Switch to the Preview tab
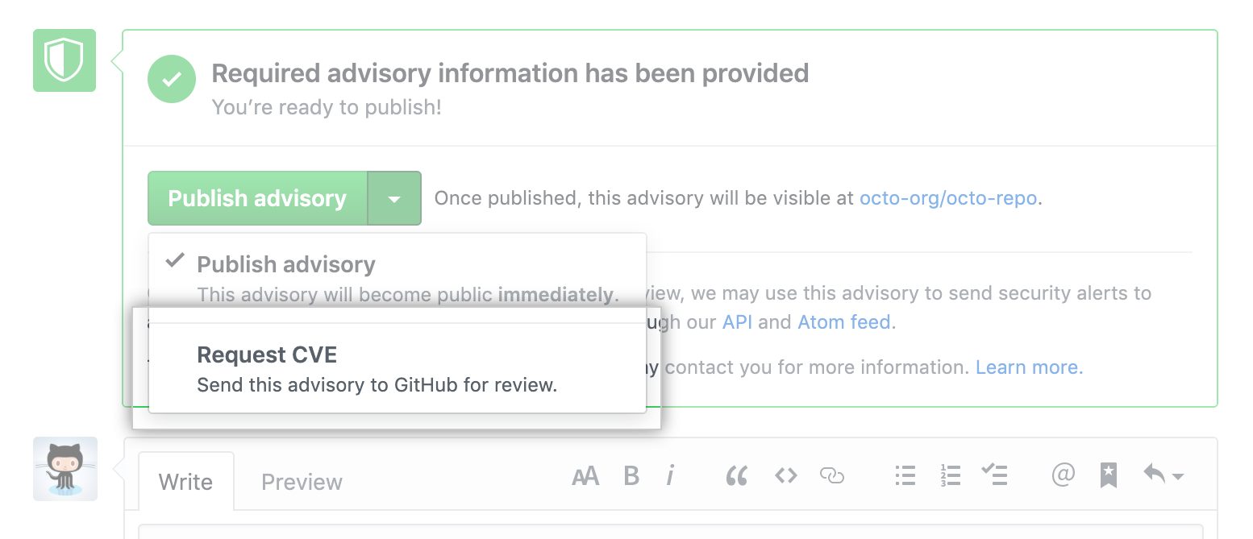Viewport: 1253px width, 539px height. pos(302,482)
